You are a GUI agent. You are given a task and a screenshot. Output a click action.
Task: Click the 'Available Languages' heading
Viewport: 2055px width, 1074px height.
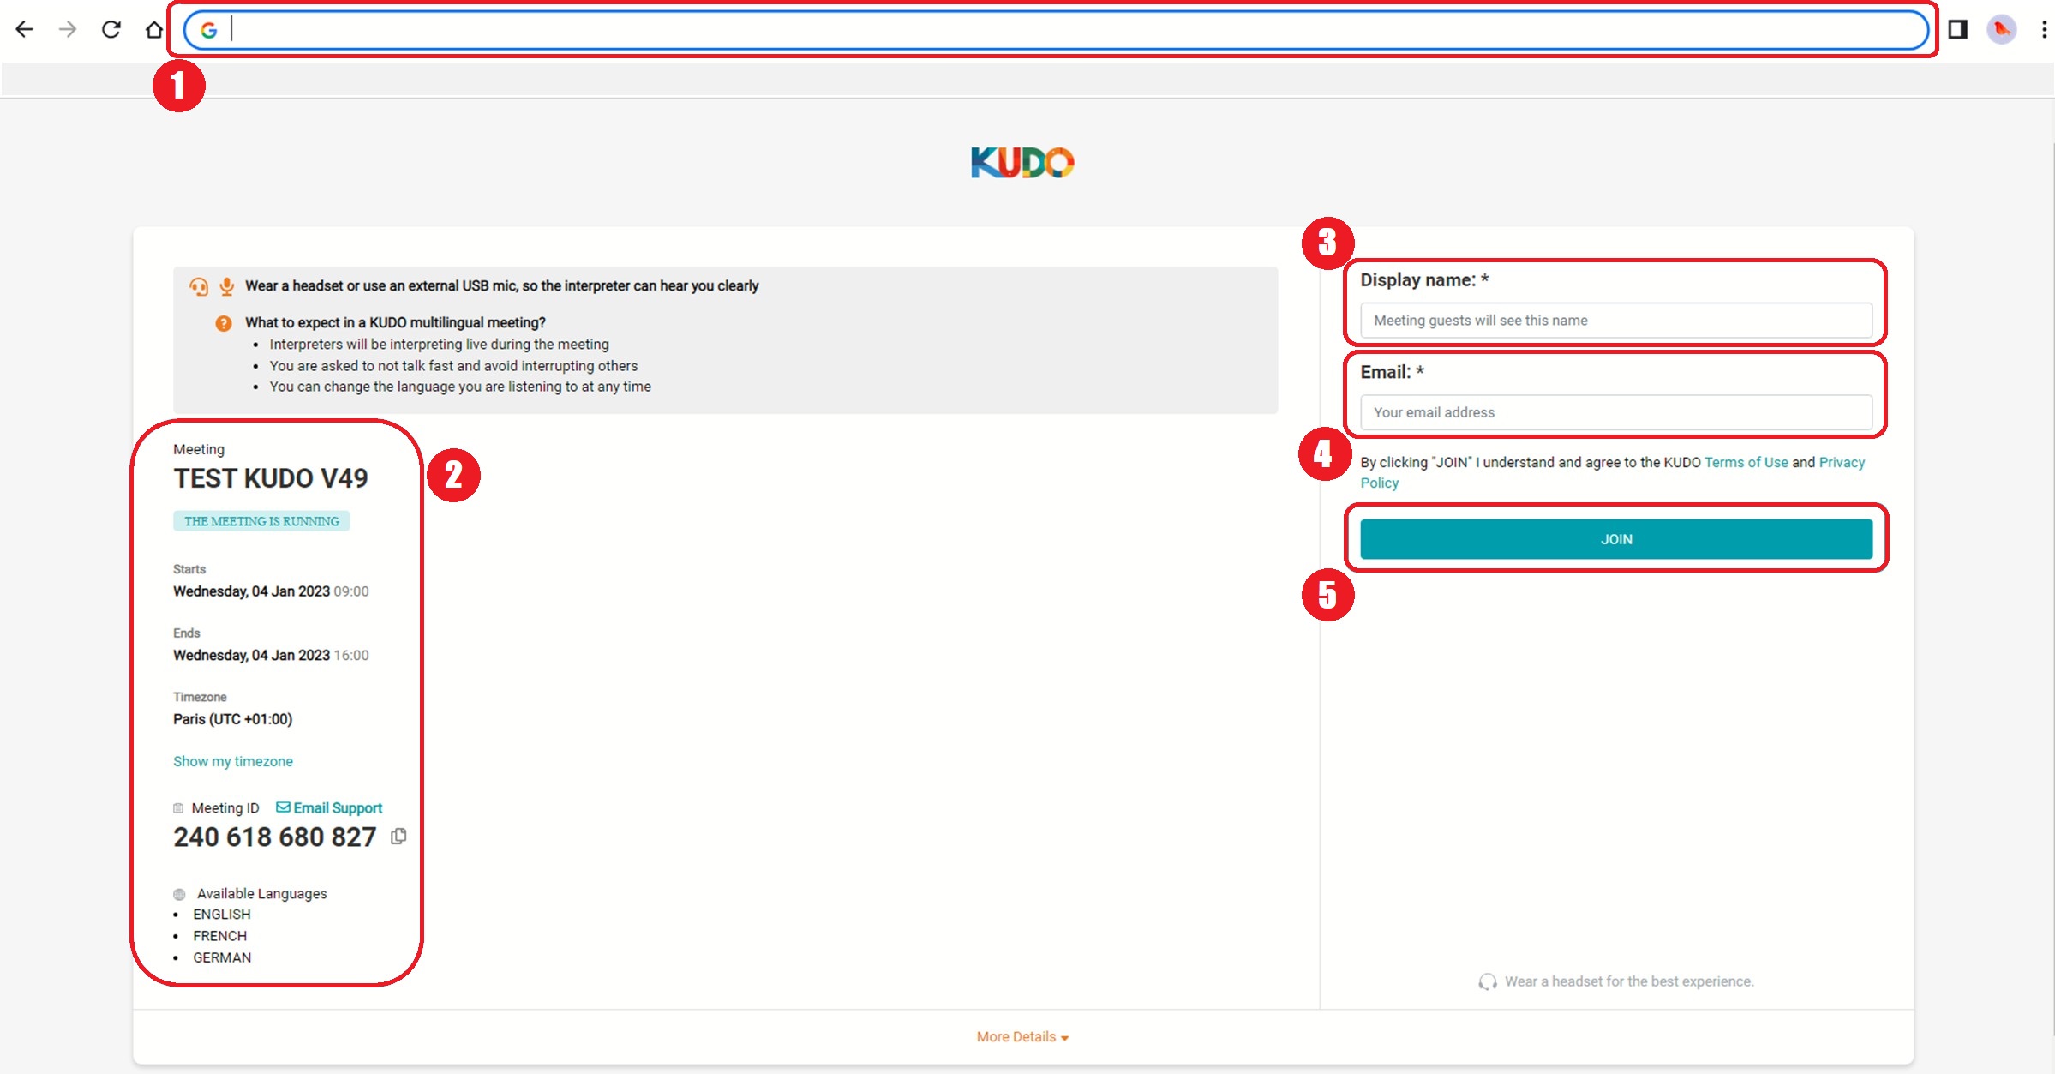pos(262,893)
